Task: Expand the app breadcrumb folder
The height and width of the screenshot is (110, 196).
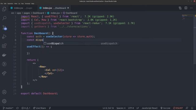Action: (19, 13)
